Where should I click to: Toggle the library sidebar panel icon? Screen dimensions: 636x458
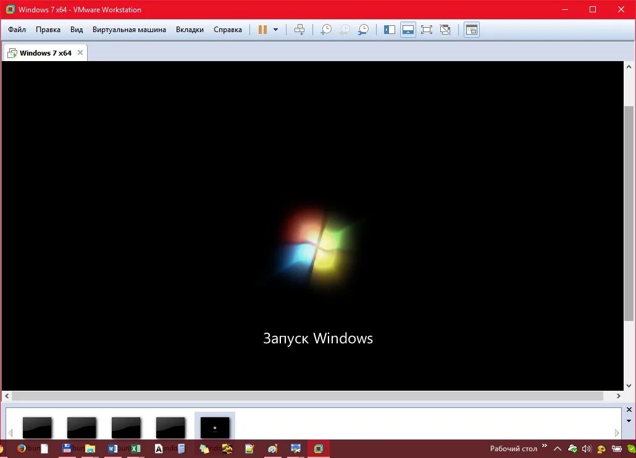click(390, 30)
